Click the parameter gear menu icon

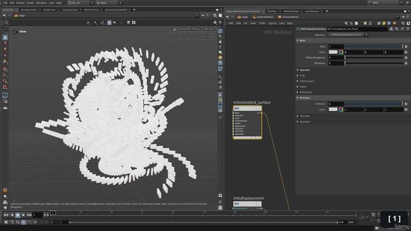[x=391, y=29]
